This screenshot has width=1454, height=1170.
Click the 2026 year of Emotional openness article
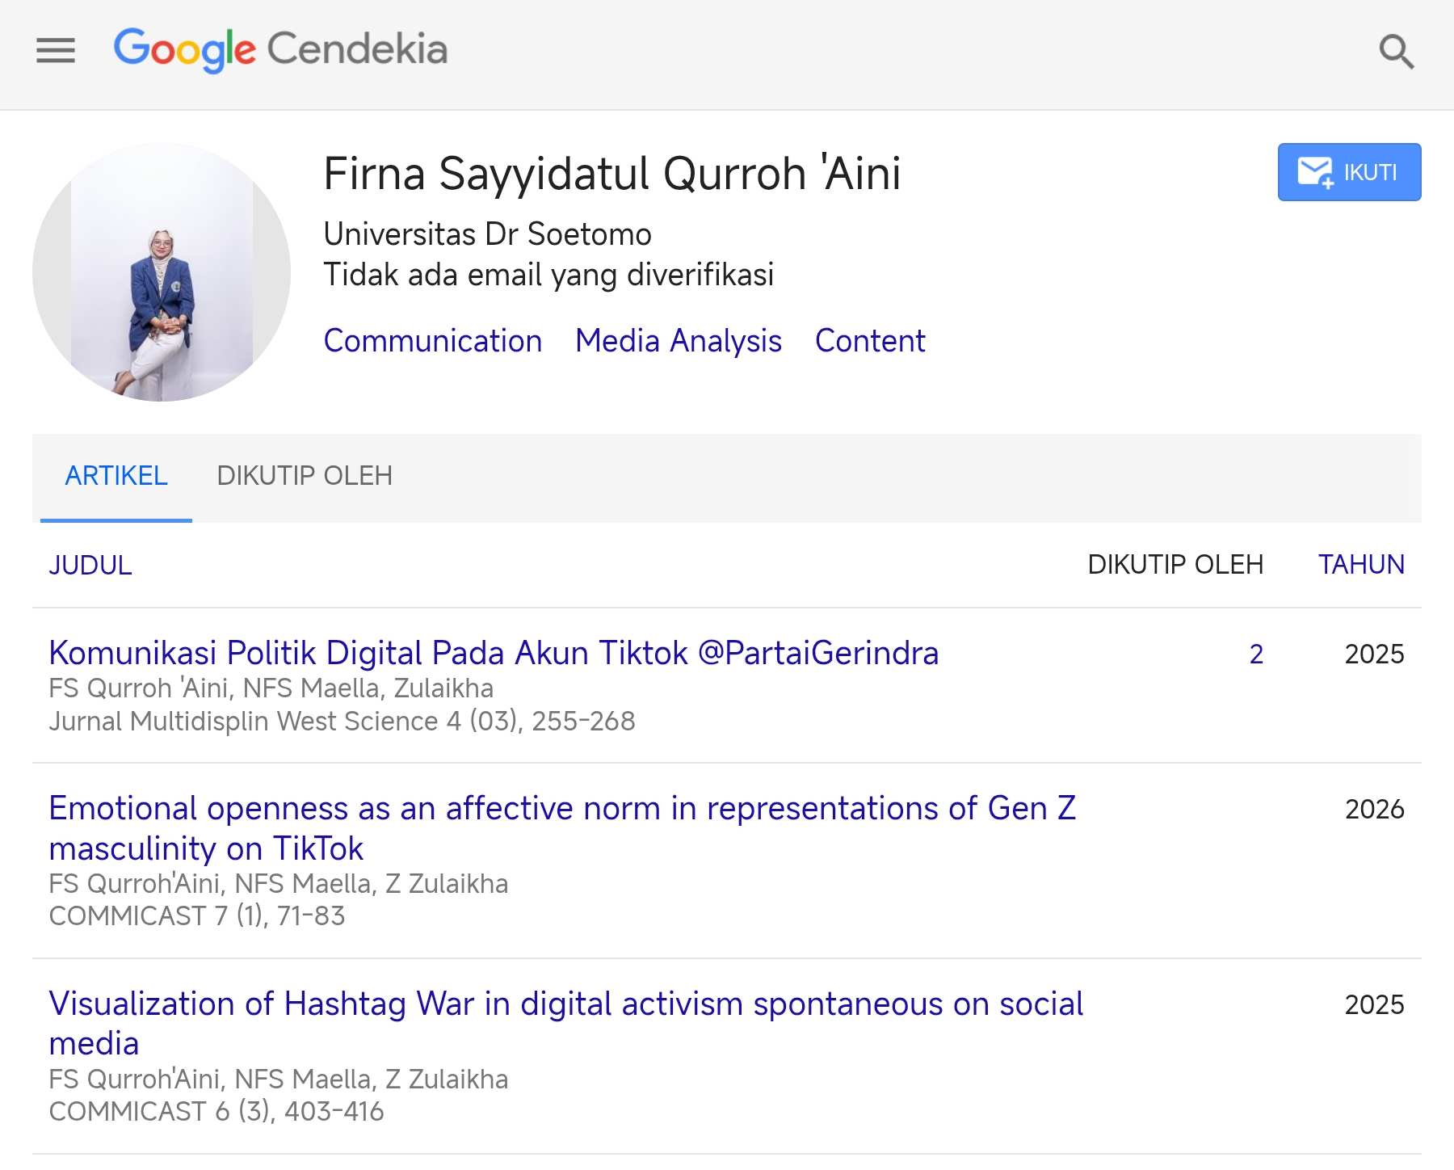1373,809
